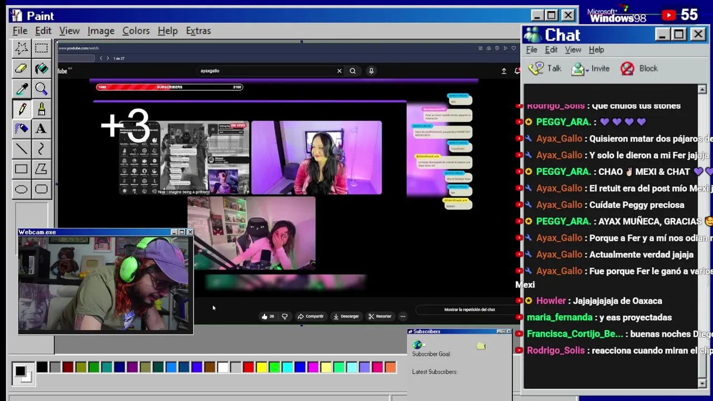Click the 'Latest Subscribers:' label
This screenshot has width=713, height=401.
click(x=434, y=372)
